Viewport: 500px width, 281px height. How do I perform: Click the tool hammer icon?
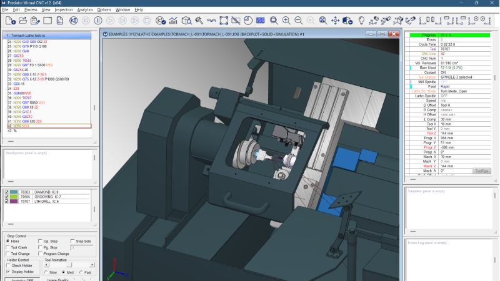click(x=199, y=21)
